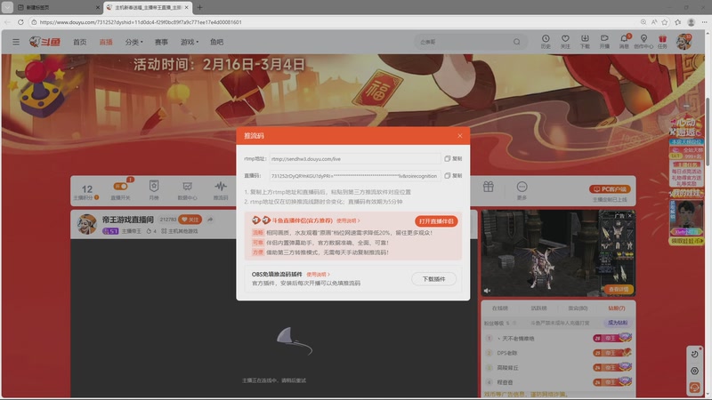712x400 pixels.
Task: Switch to the 贵宾(80) tab
Action: 578,308
